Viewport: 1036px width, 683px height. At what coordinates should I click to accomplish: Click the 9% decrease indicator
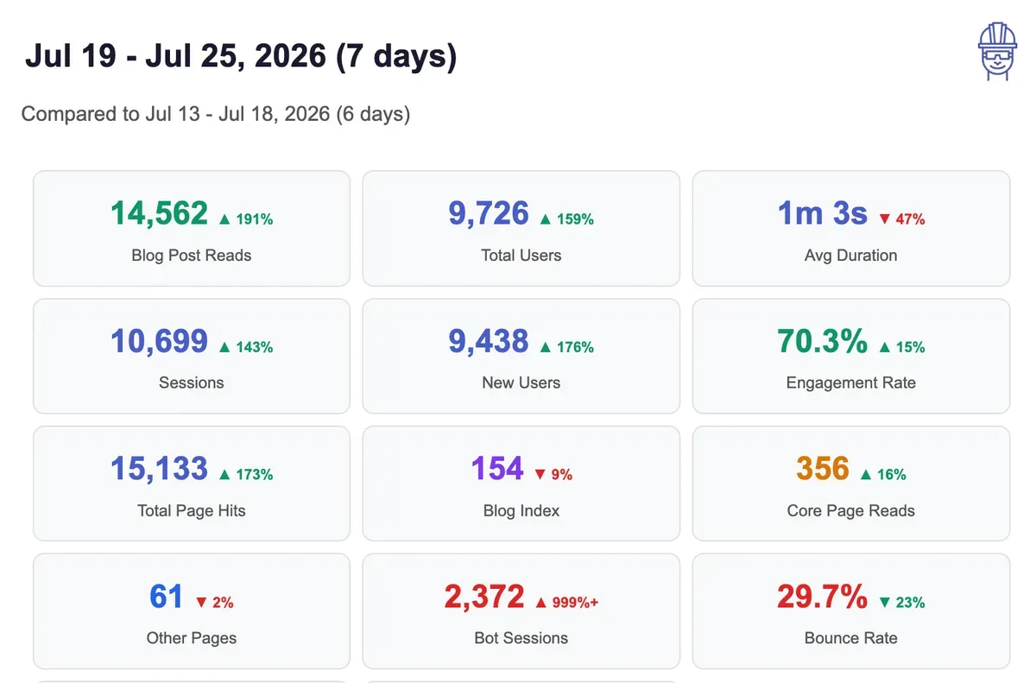tap(553, 475)
